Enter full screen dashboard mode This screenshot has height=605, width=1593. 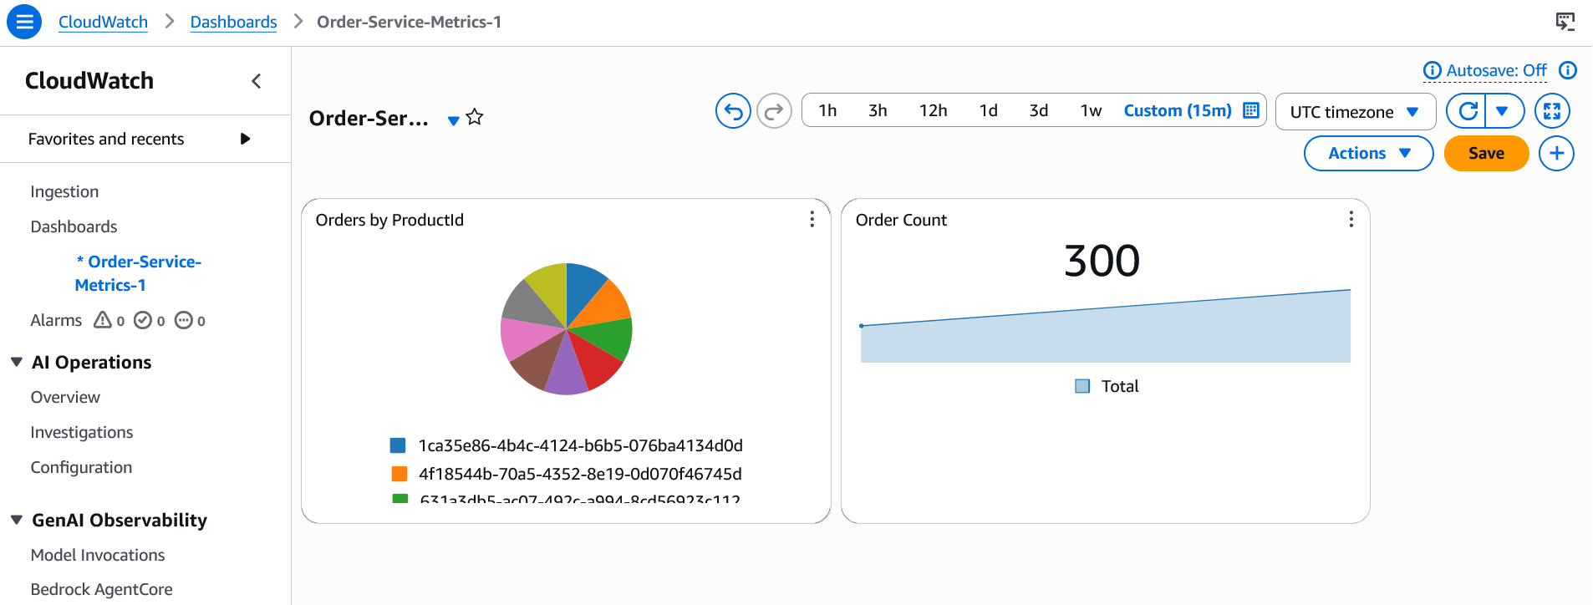pos(1552,111)
